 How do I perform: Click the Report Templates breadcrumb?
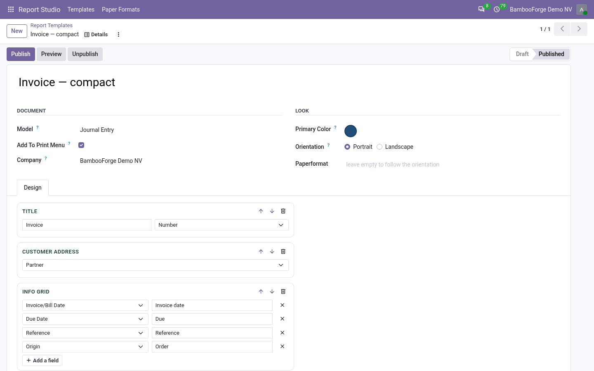[x=52, y=26]
